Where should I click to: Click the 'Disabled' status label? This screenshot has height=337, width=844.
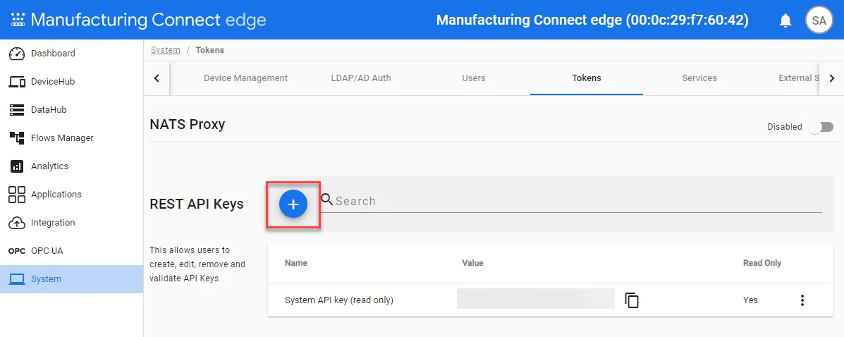pos(785,127)
